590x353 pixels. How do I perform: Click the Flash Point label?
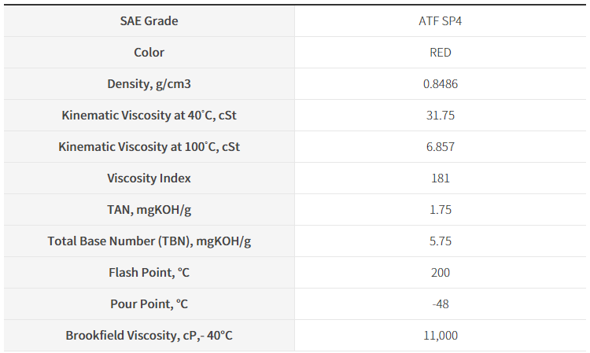pyautogui.click(x=149, y=273)
